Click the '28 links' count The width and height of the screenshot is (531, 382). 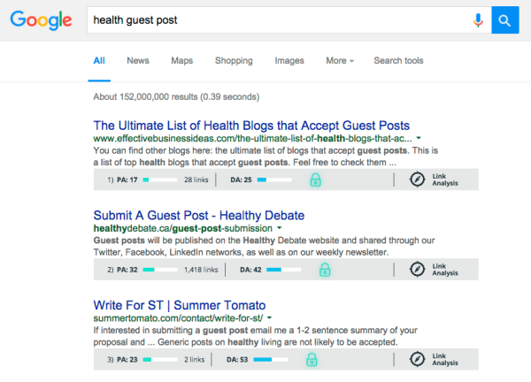pyautogui.click(x=196, y=180)
